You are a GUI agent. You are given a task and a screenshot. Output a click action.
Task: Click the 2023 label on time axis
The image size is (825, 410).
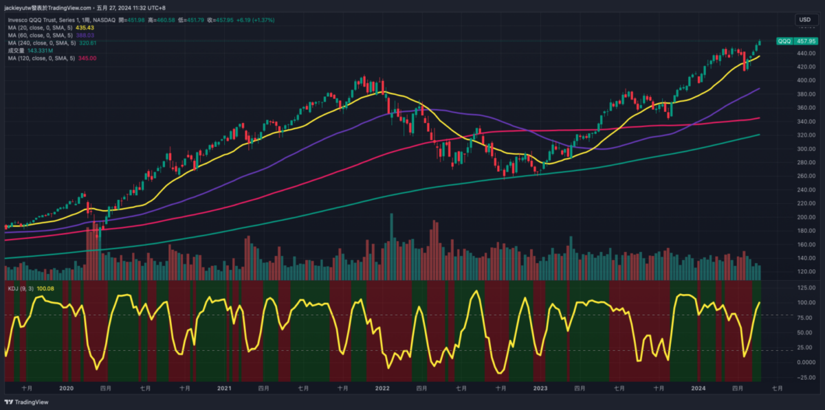point(540,388)
